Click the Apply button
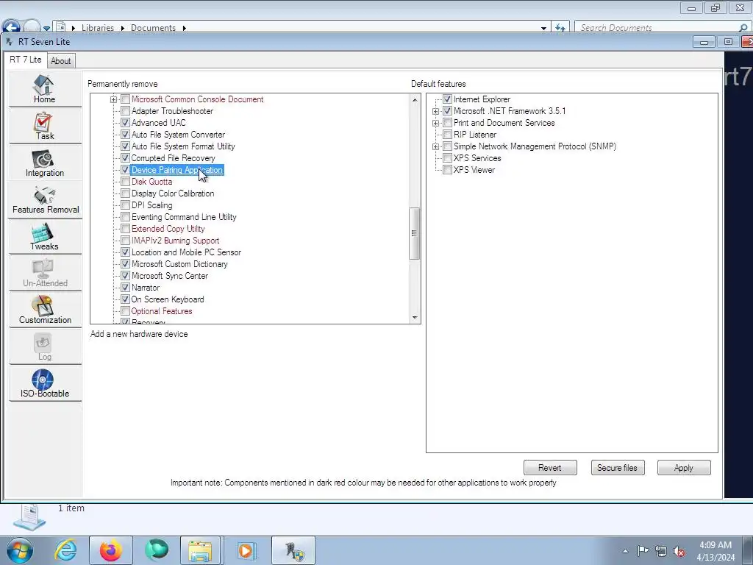Viewport: 753px width, 565px height. click(x=683, y=467)
